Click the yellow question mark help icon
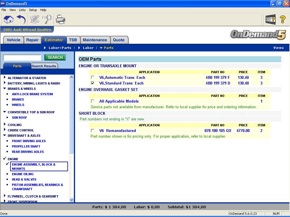The height and width of the screenshot is (217, 290). tap(283, 19)
